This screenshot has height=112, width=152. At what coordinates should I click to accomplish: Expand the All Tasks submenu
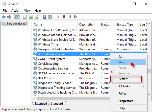pyautogui.click(x=128, y=86)
